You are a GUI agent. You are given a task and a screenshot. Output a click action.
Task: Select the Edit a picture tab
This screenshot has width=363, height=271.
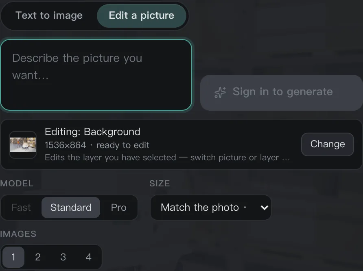(142, 16)
